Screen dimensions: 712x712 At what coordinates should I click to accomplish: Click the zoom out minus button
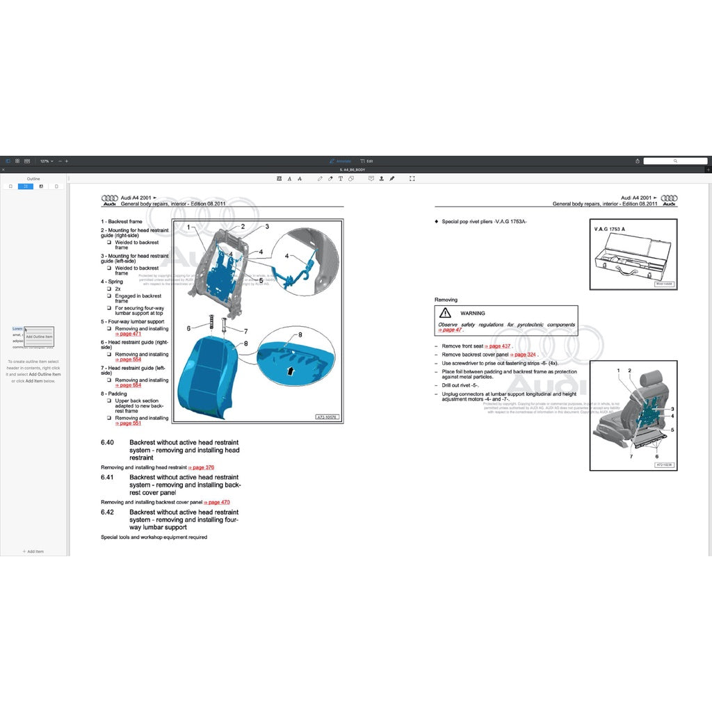(60, 161)
